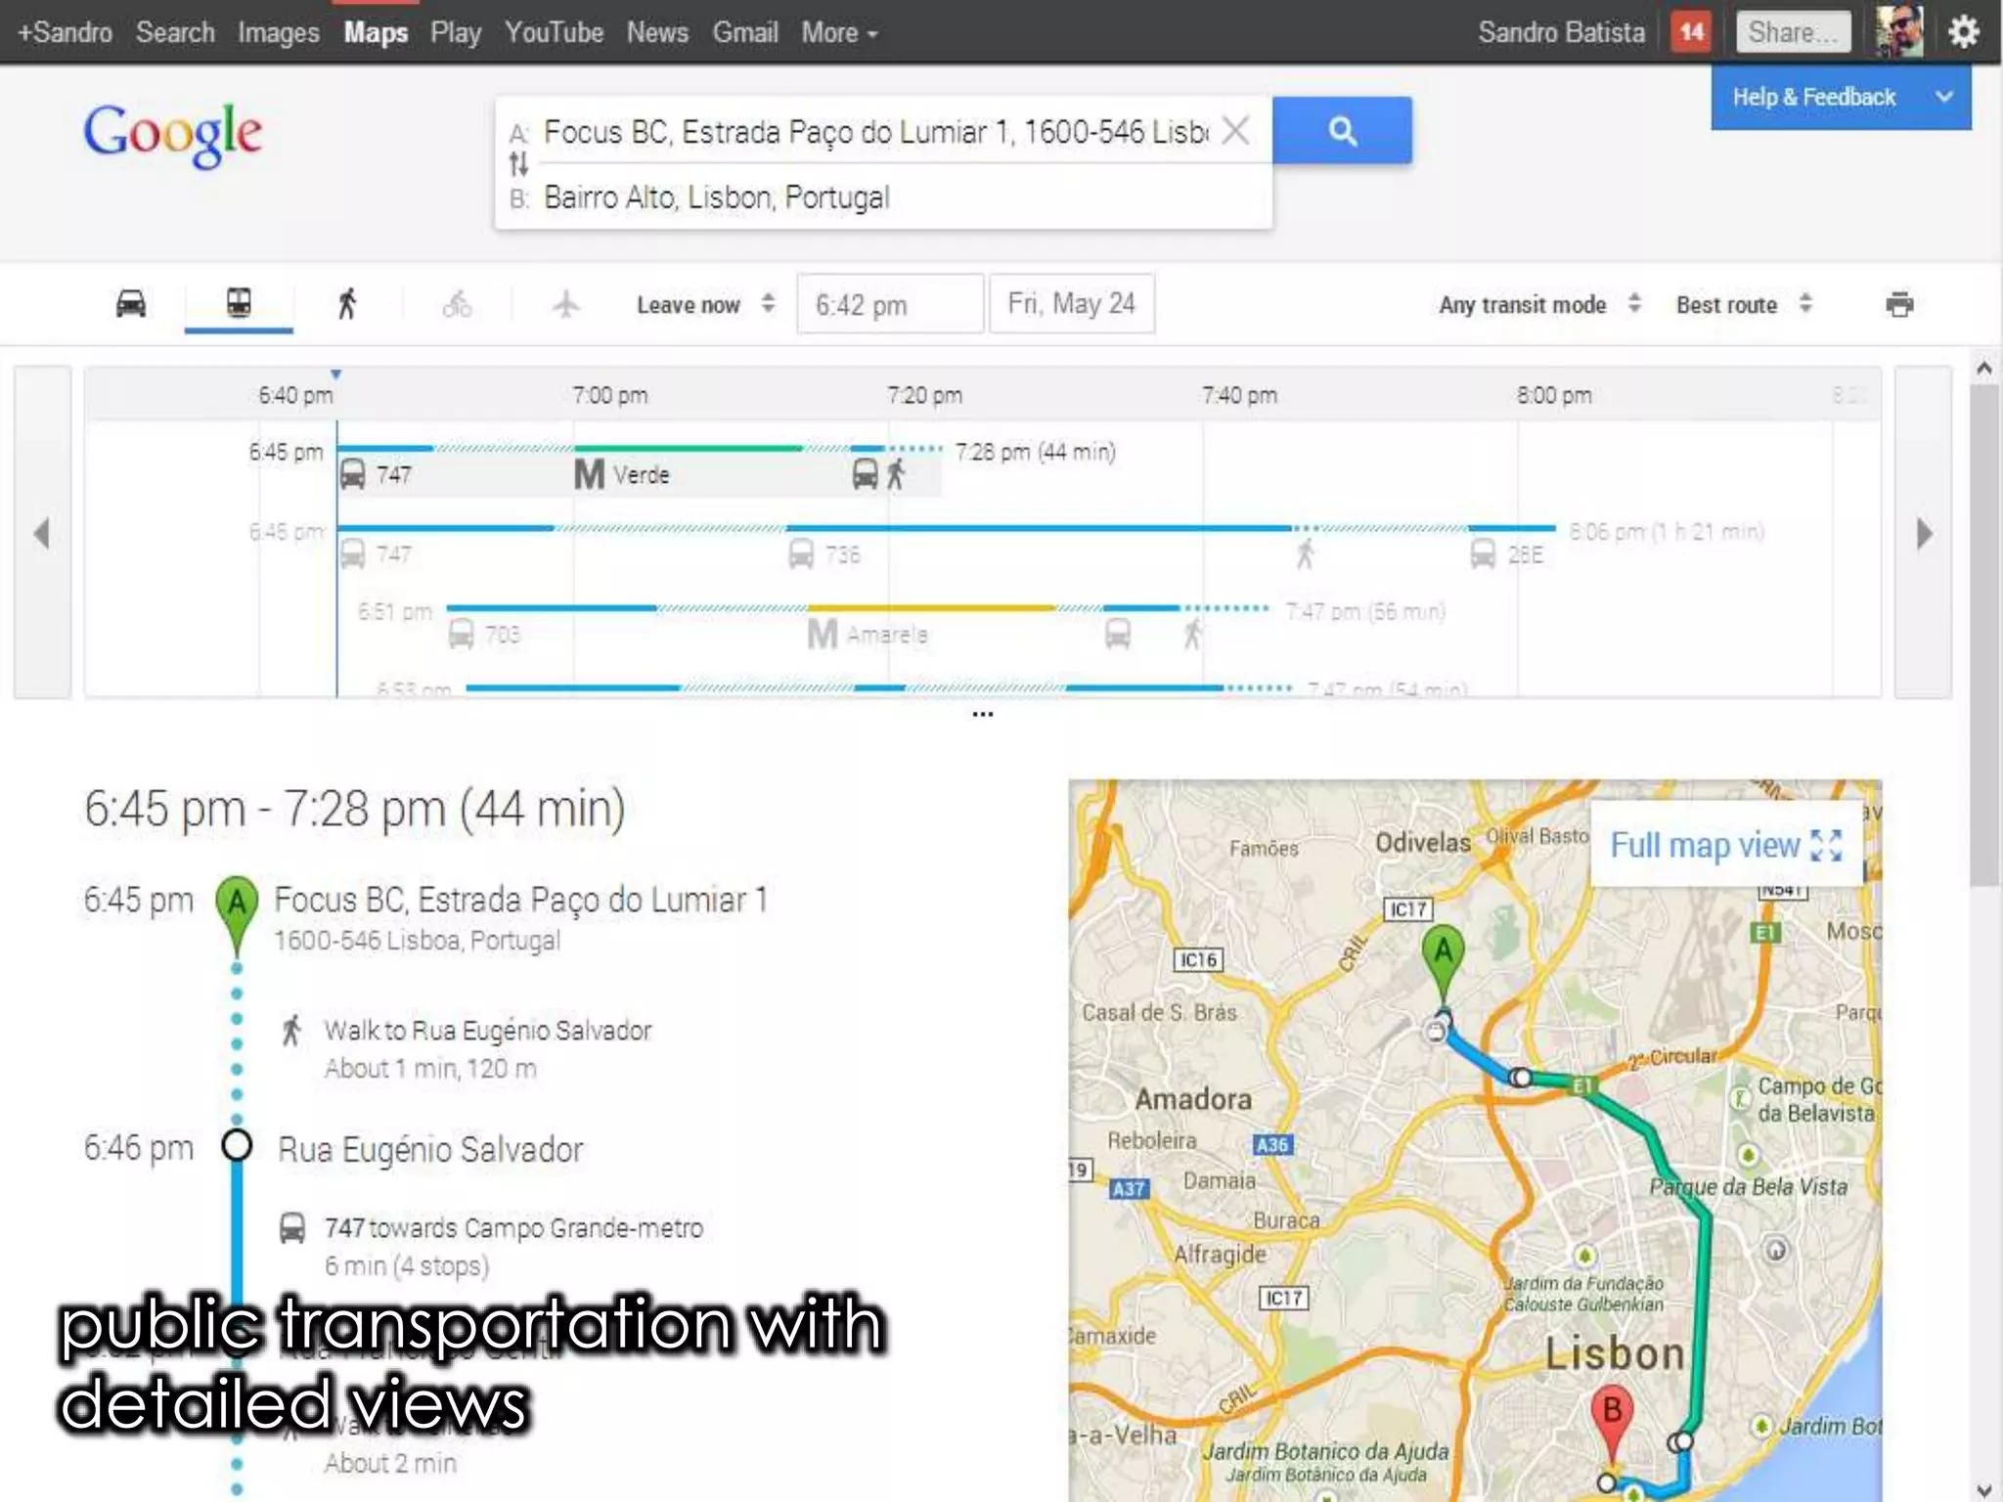
Task: Expand more routes with ellipsis
Action: [983, 715]
